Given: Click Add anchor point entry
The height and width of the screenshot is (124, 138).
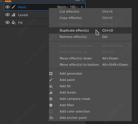Looking at the screenshot, I should (x=90, y=118).
